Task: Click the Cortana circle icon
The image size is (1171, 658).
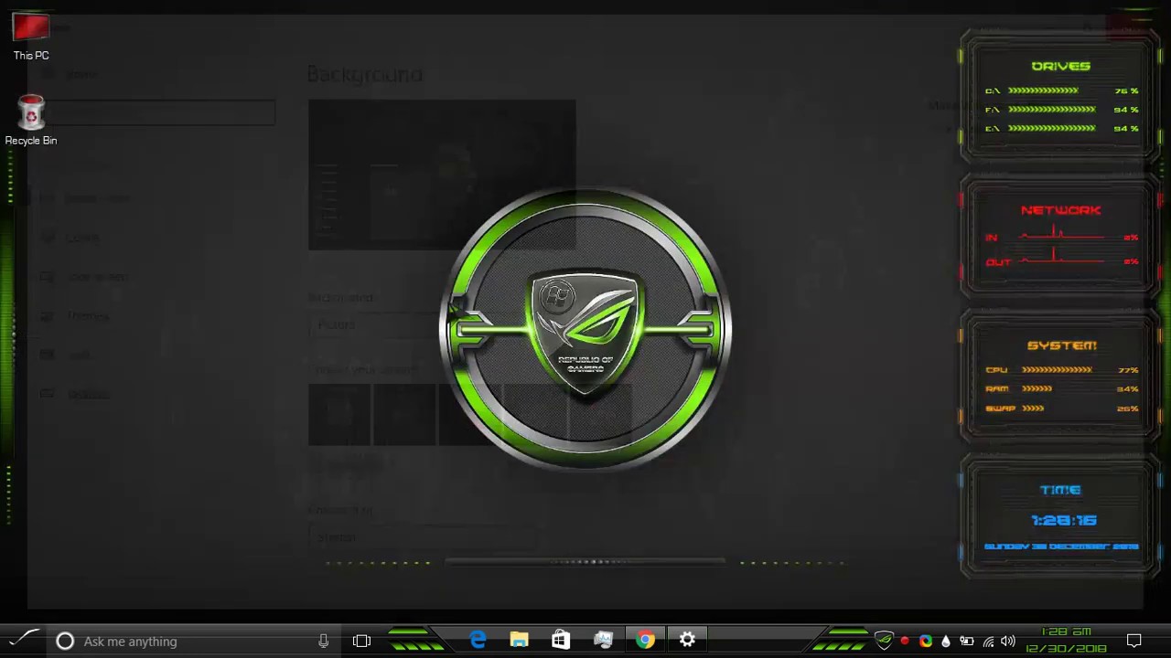Action: click(65, 642)
